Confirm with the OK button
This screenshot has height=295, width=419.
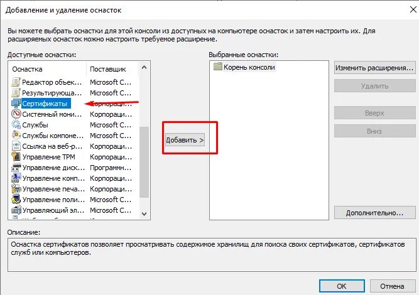342,286
